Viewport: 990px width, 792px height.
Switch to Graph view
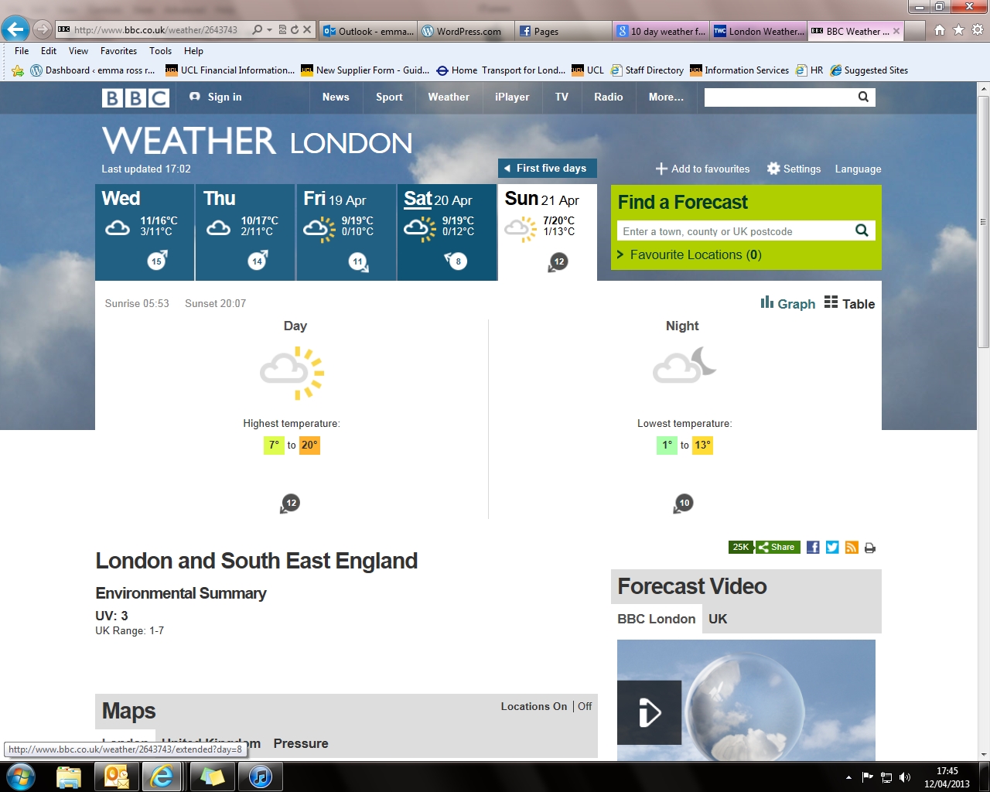pyautogui.click(x=788, y=304)
